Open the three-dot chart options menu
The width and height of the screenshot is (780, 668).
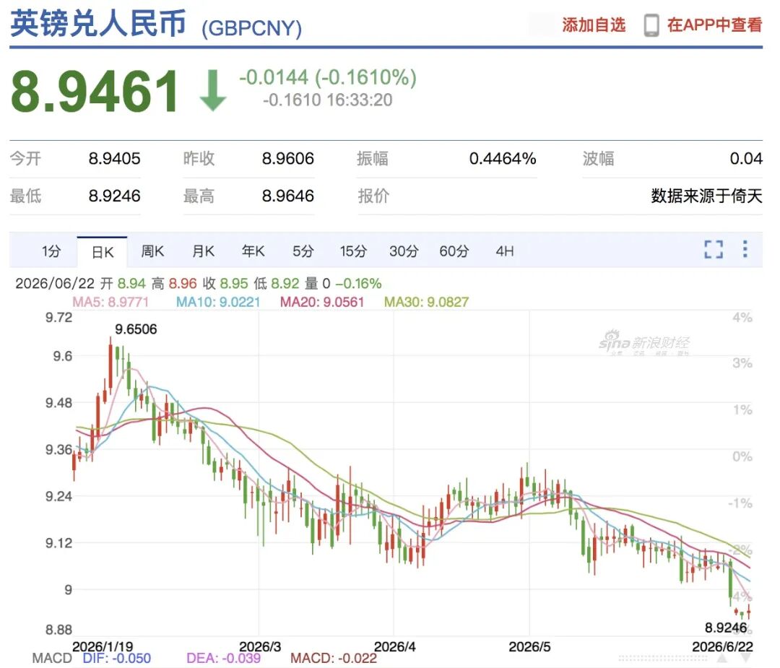click(745, 248)
